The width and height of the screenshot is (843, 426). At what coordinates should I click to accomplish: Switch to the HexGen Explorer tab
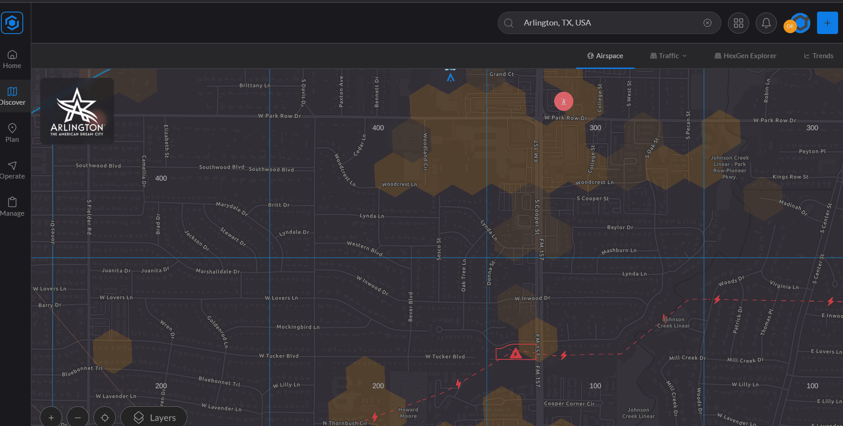[x=746, y=56]
